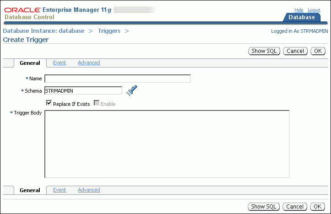Switch to the top Advanced tab

[x=89, y=63]
